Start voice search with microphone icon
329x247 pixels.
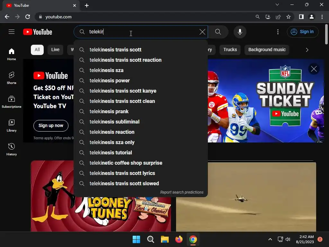coord(240,32)
